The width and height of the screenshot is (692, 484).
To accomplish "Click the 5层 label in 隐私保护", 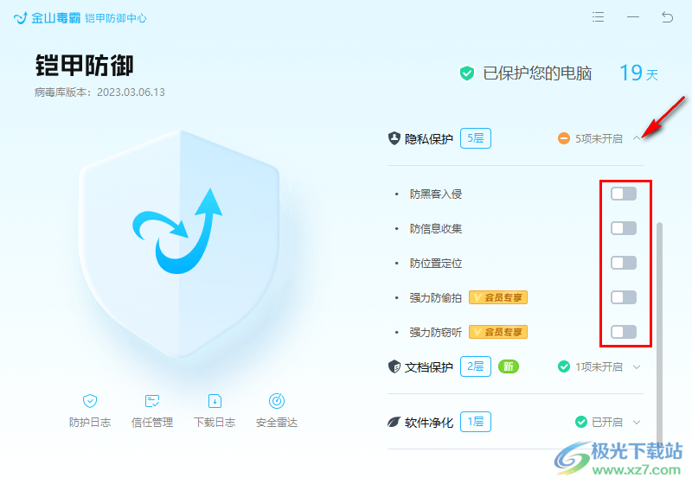I will 476,138.
